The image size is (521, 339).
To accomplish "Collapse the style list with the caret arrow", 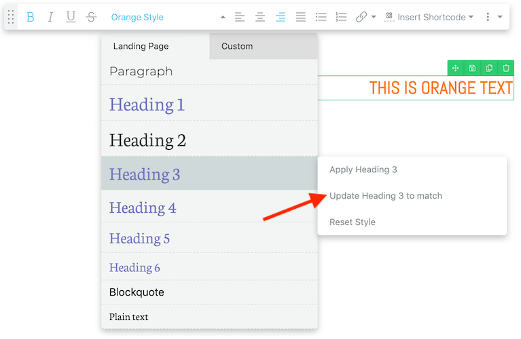I will (223, 17).
